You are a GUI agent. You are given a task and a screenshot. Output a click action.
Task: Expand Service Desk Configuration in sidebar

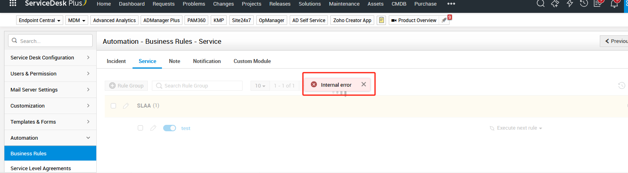(x=50, y=57)
